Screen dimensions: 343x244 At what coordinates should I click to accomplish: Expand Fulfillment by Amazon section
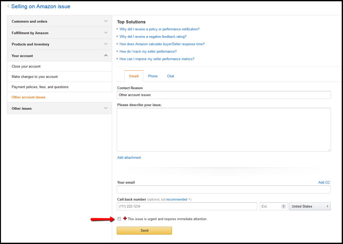(59, 33)
